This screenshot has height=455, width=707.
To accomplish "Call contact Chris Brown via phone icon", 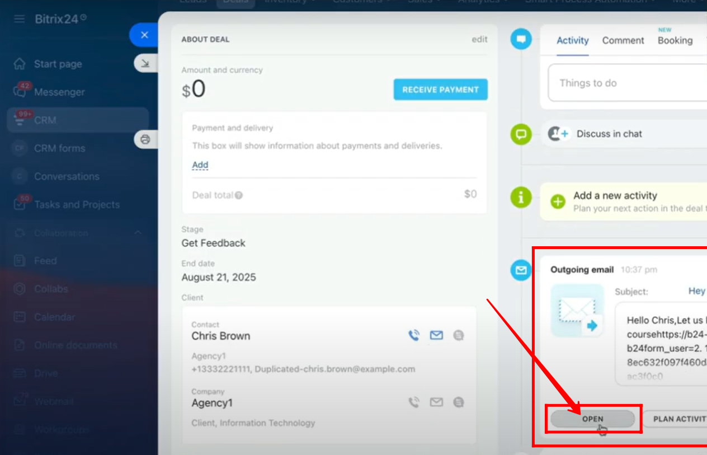I will (414, 335).
